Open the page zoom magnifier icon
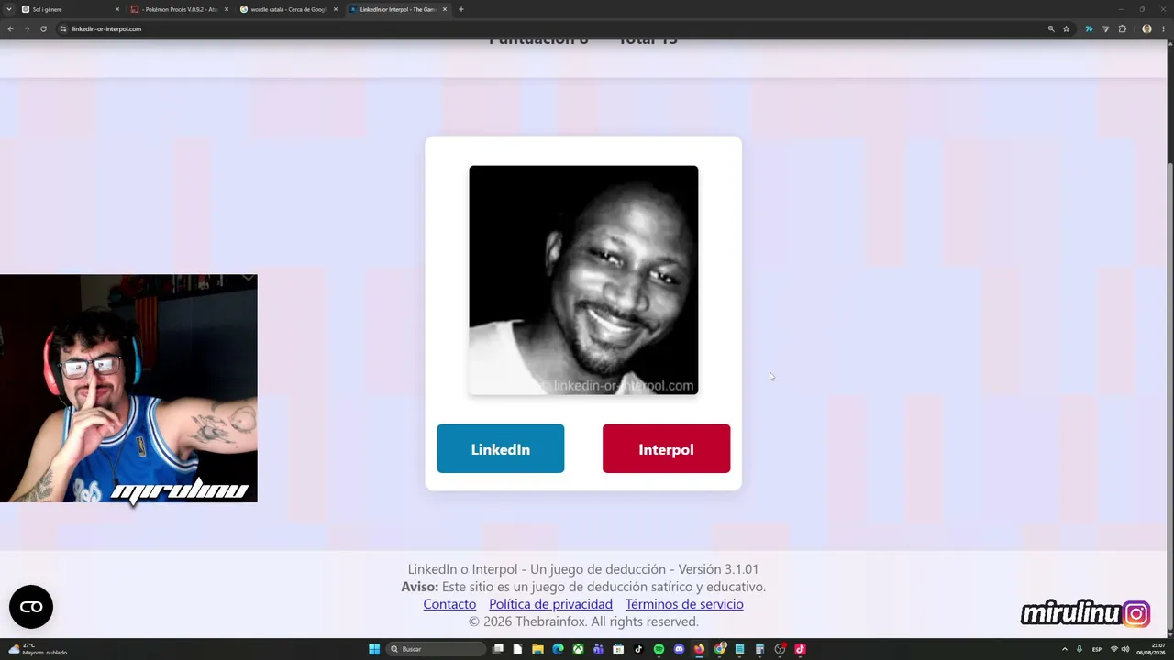Viewport: 1174px width, 660px height. 1051,28
